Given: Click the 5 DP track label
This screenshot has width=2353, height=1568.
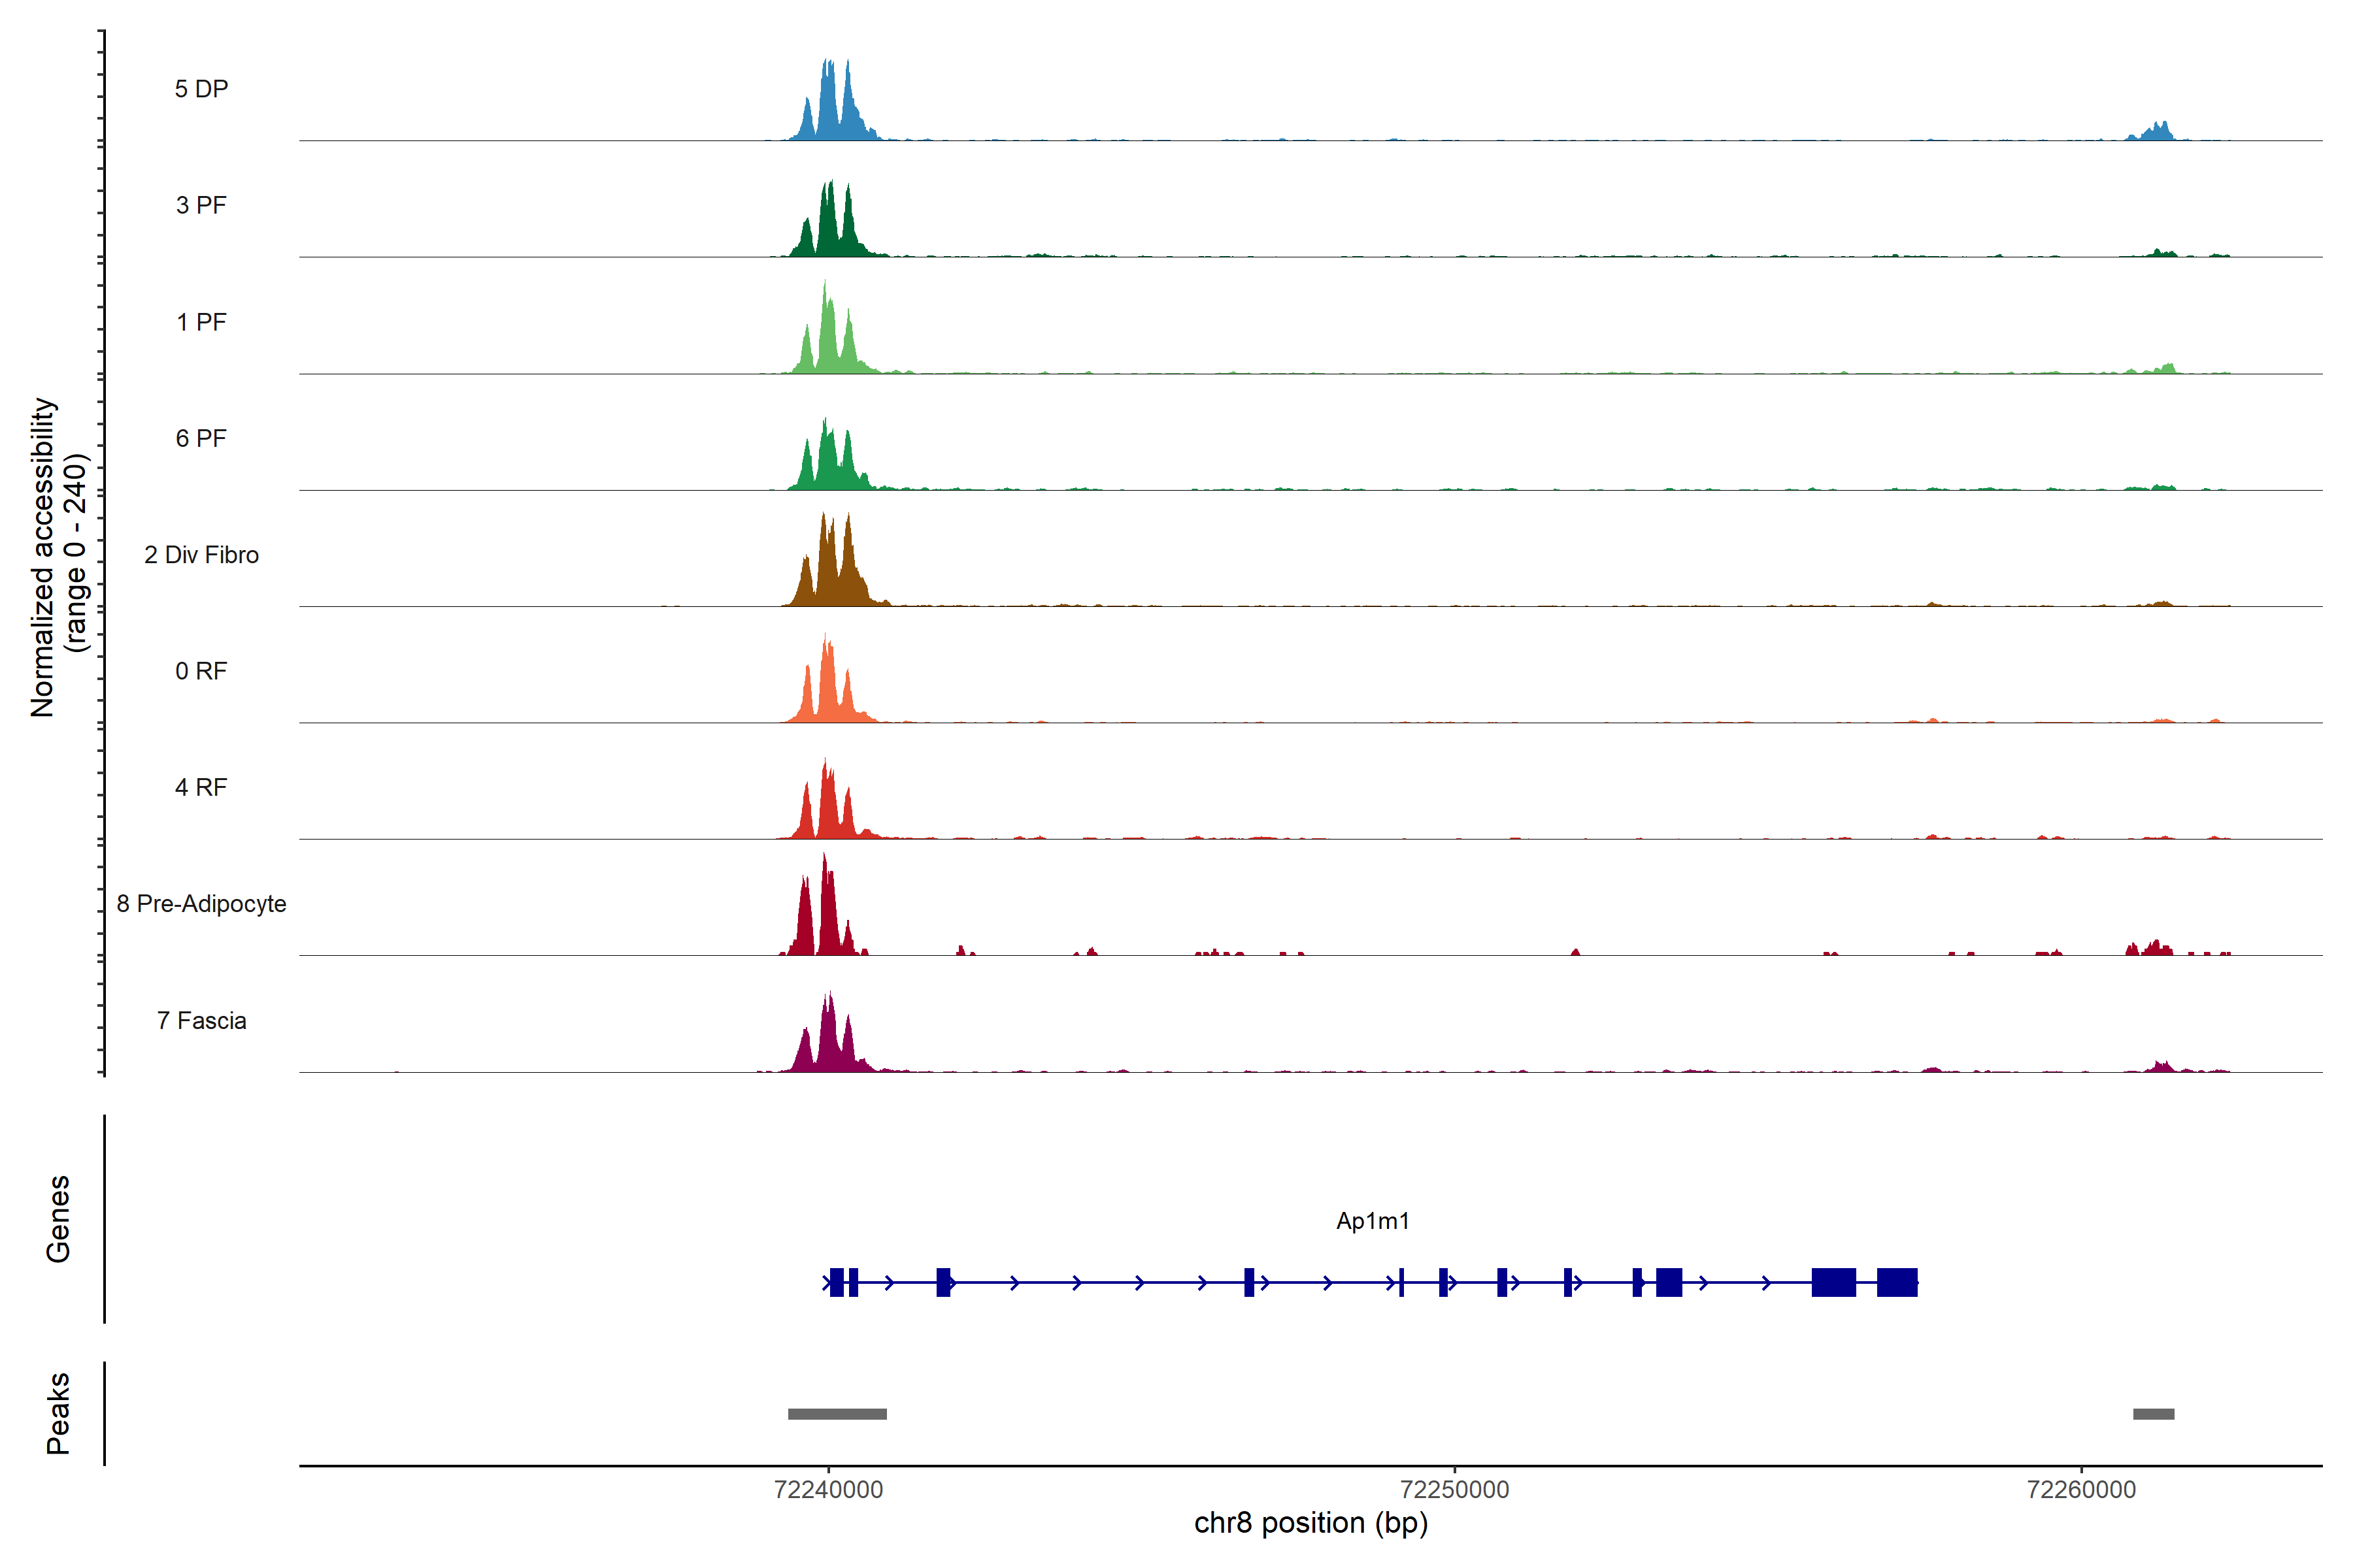Looking at the screenshot, I should [x=201, y=89].
